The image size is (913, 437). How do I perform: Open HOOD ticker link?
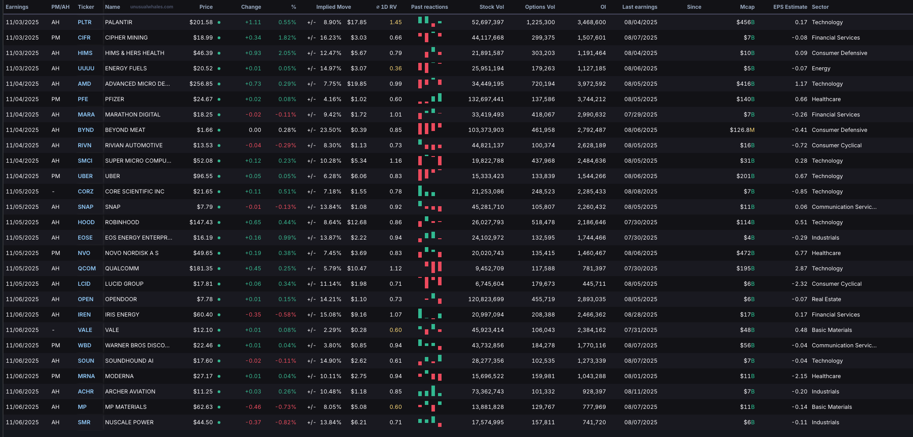(x=86, y=222)
